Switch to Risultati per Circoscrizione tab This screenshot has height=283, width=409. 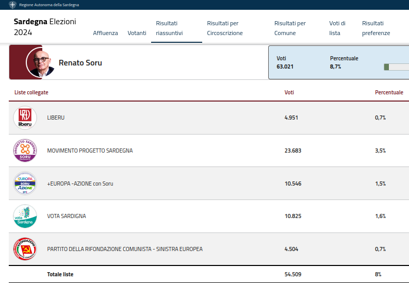tap(224, 28)
